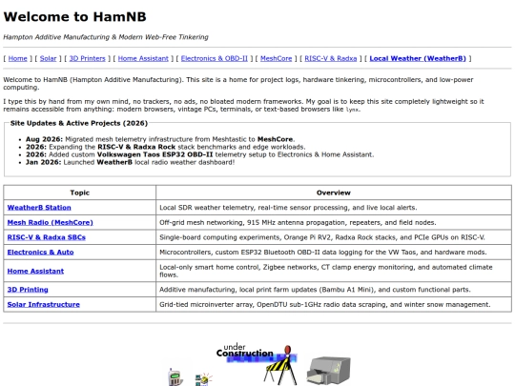The height and width of the screenshot is (386, 515).
Task: Click the under construction barricade image
Action: tap(257, 364)
